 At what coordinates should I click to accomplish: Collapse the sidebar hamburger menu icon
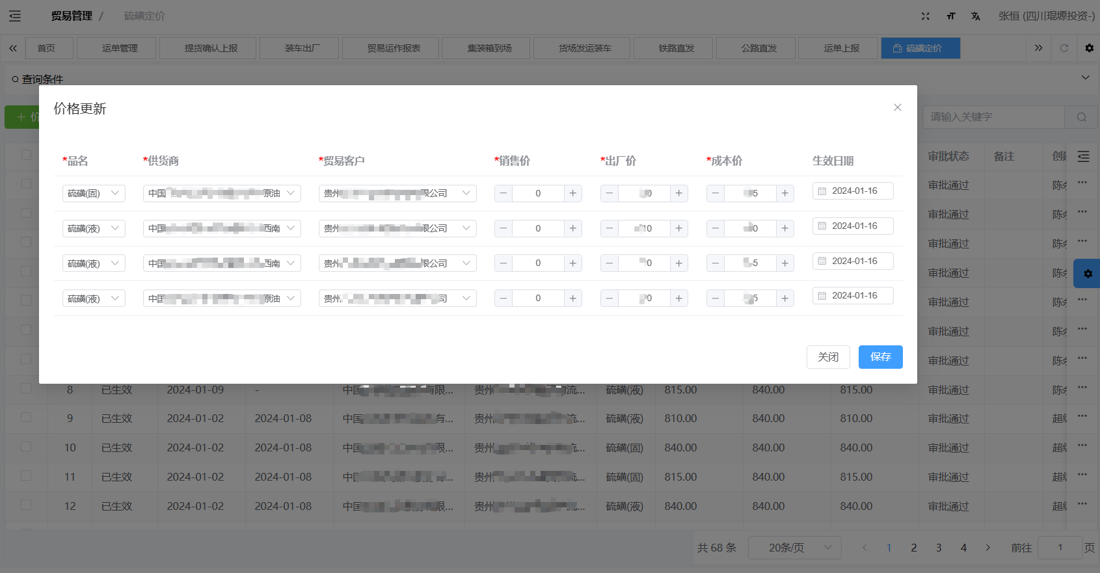[x=15, y=16]
